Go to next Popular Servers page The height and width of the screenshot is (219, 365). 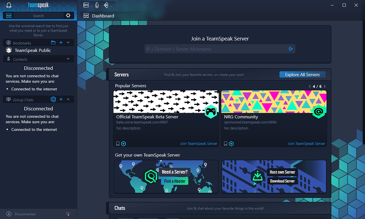[325, 86]
